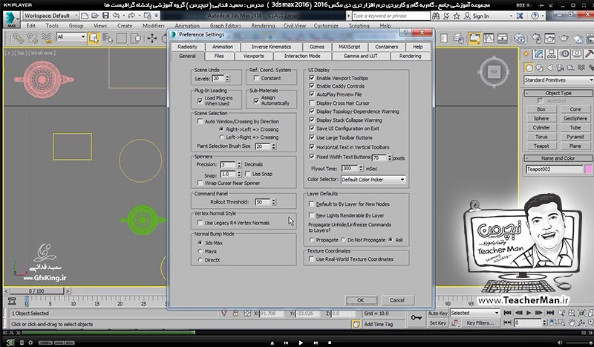
Task: Toggle the Ref. Coord. System Constant checkbox
Action: pos(256,78)
